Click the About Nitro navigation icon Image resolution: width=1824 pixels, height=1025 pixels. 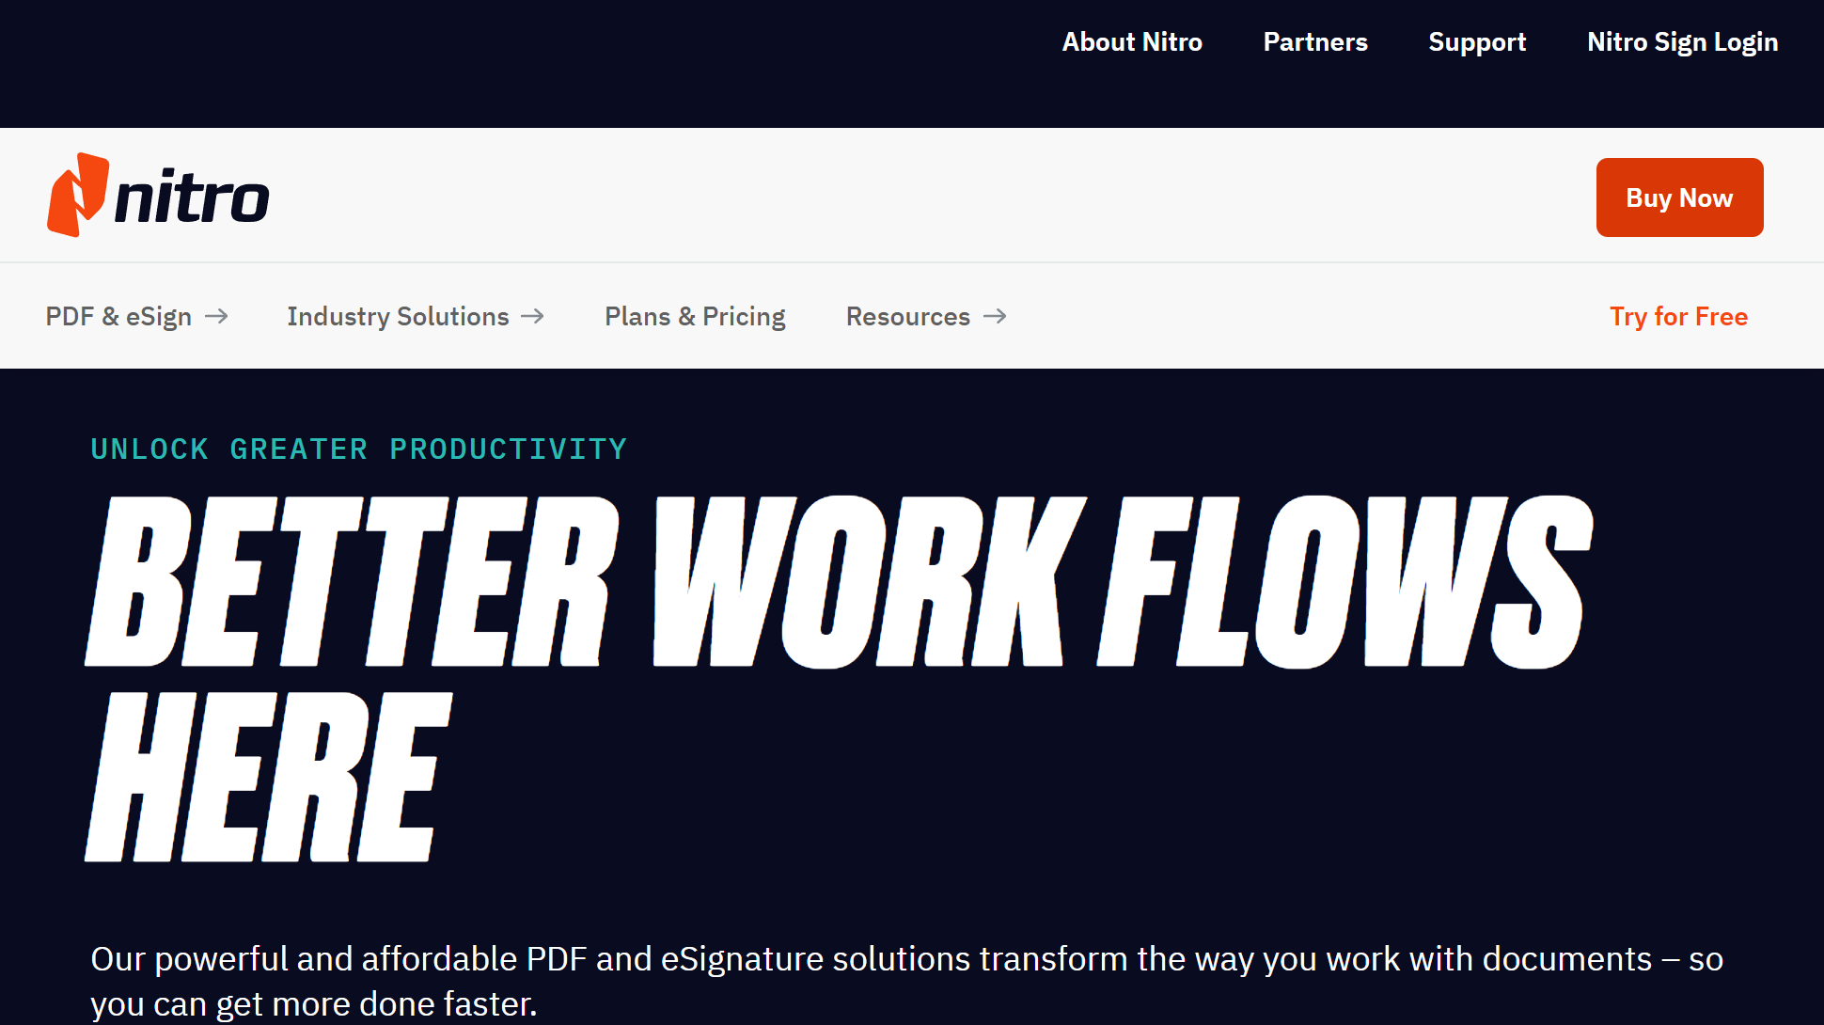1131,41
